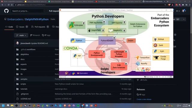Open the .gitignore file
The height and width of the screenshot is (108, 192).
(x=25, y=94)
